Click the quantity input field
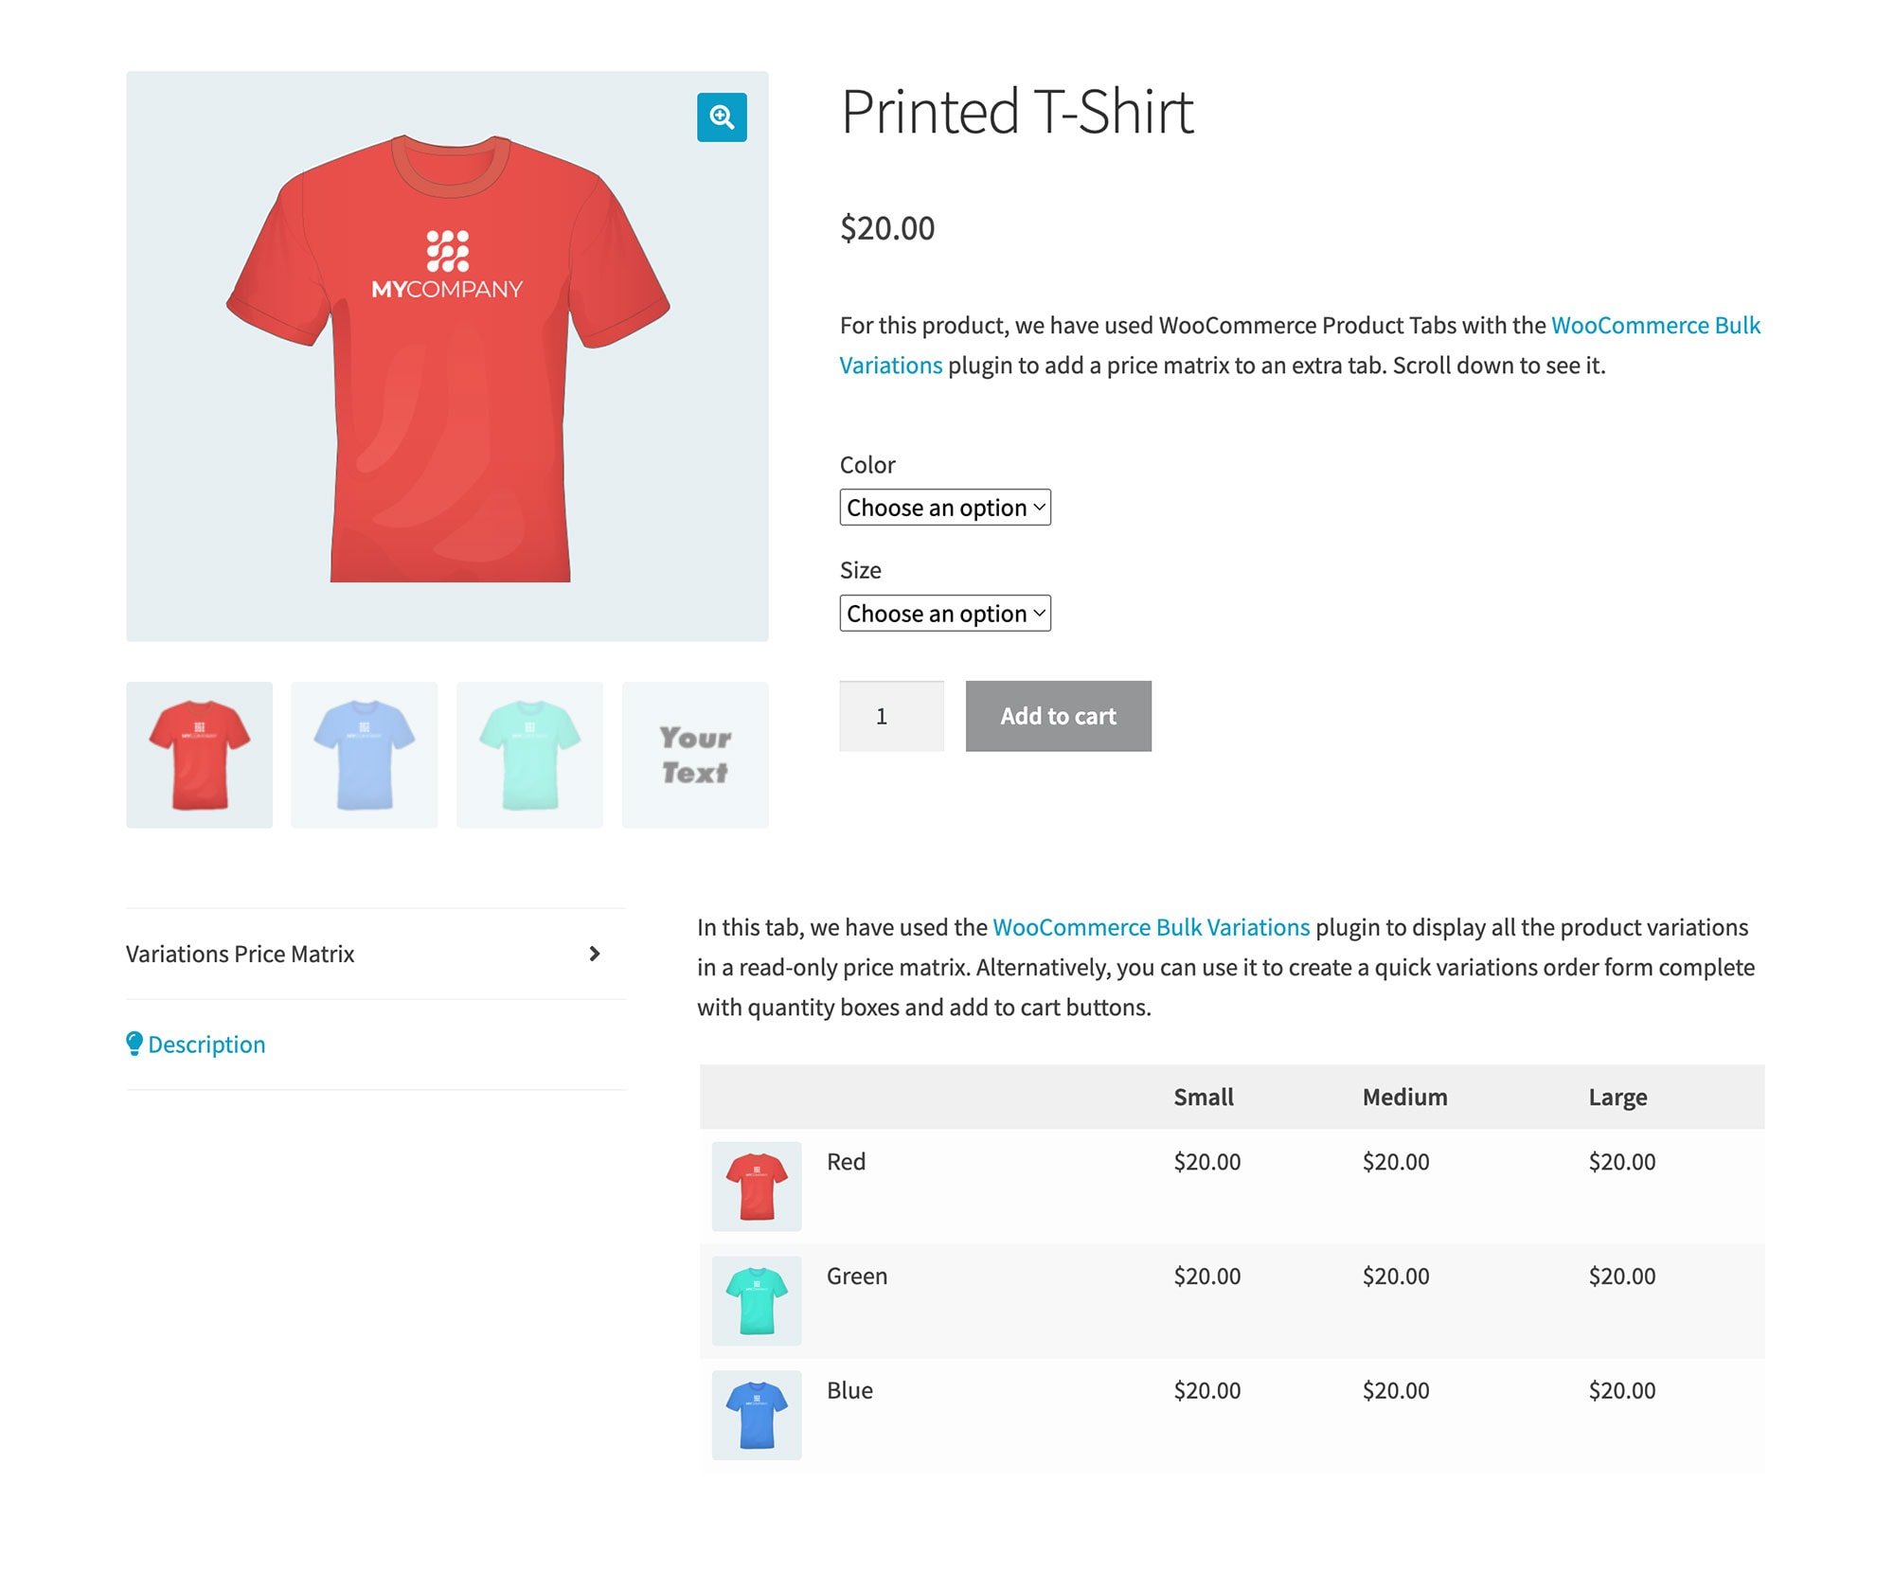 pos(891,716)
